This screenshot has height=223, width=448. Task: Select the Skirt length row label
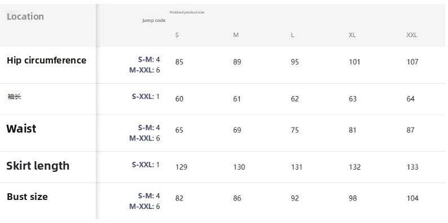point(38,166)
